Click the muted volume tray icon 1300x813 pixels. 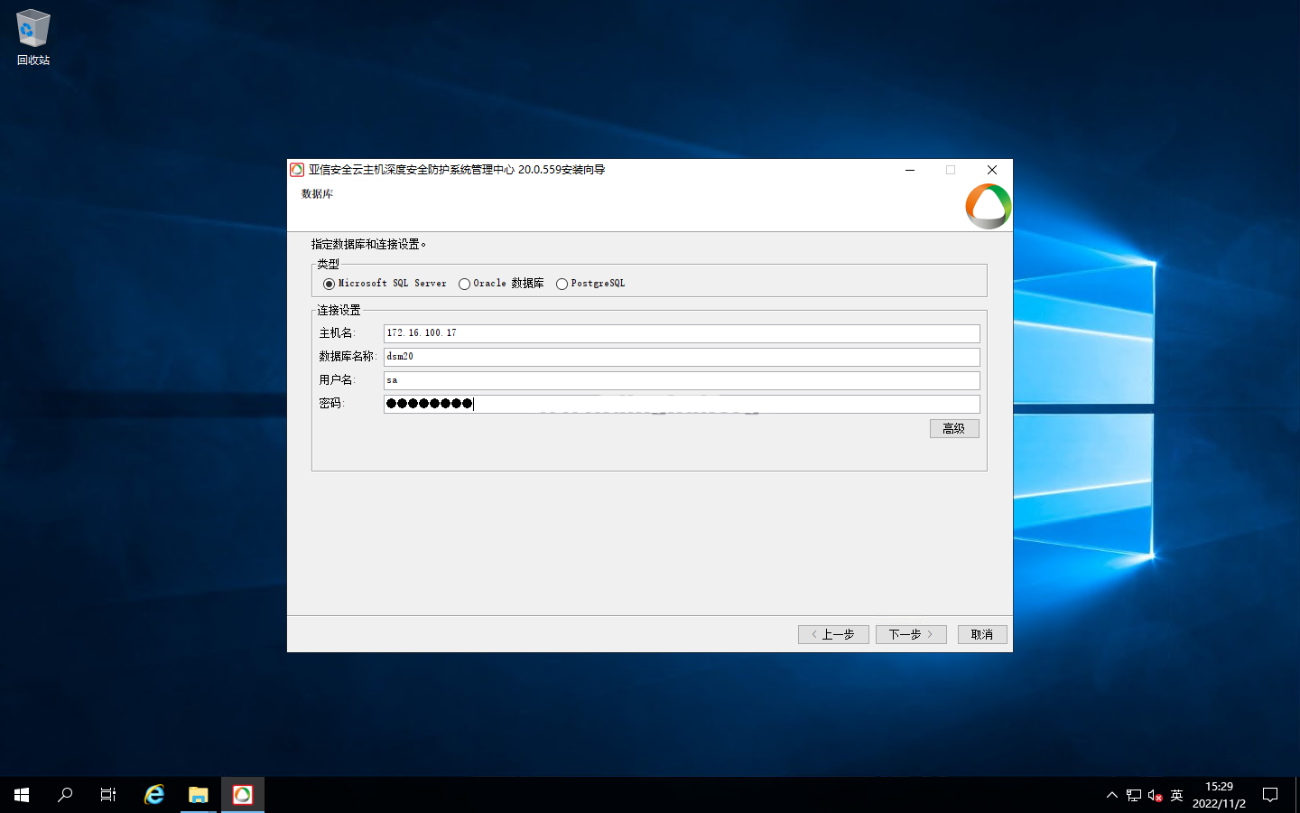[1155, 796]
